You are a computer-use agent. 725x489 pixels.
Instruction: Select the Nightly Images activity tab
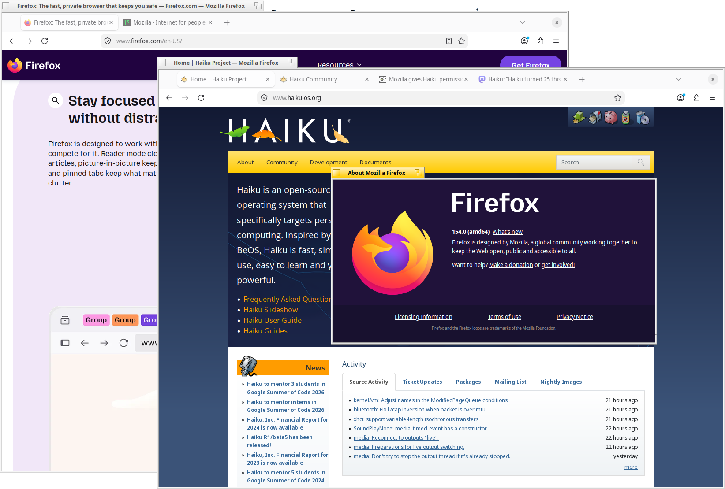561,382
